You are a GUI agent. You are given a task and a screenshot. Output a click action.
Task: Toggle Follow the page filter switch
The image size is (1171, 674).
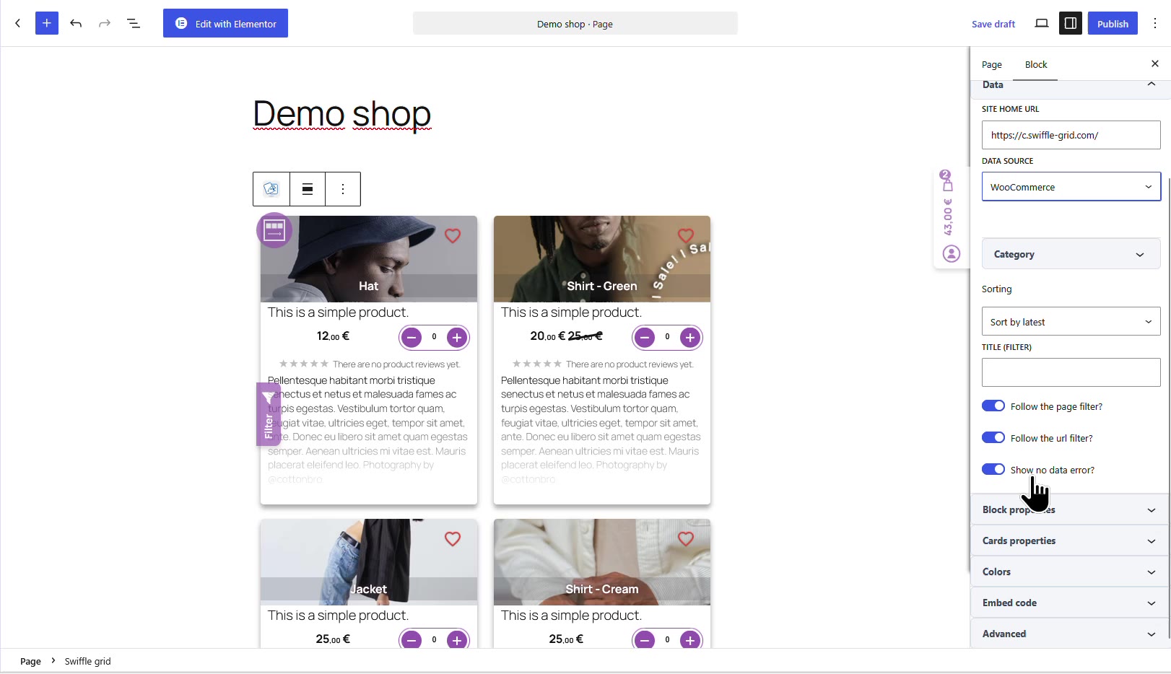coord(993,406)
